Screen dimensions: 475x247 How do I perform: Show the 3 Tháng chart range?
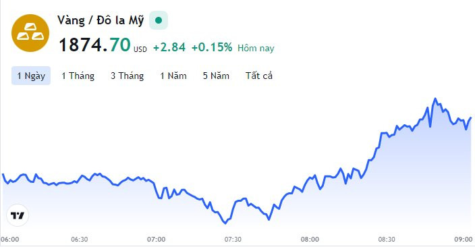tap(128, 76)
